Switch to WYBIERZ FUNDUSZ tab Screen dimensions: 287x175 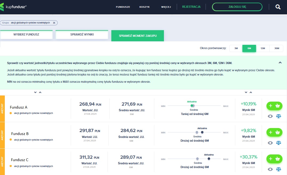pos(26,35)
